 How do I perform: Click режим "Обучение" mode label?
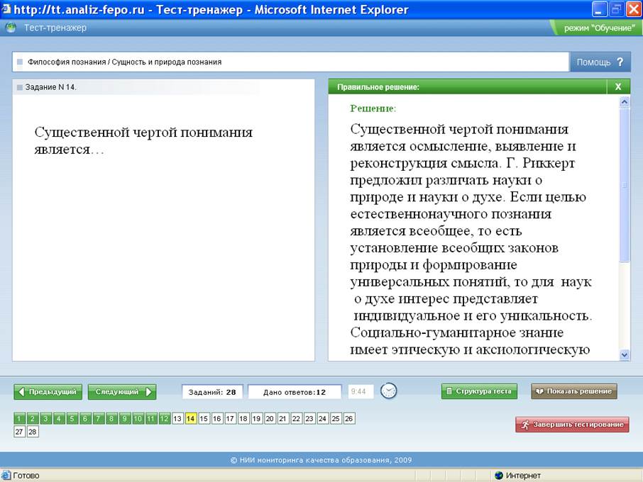pyautogui.click(x=599, y=28)
